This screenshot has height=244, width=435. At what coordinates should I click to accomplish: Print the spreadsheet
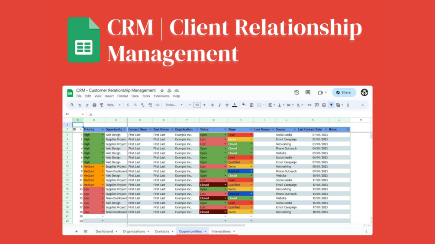coord(94,105)
